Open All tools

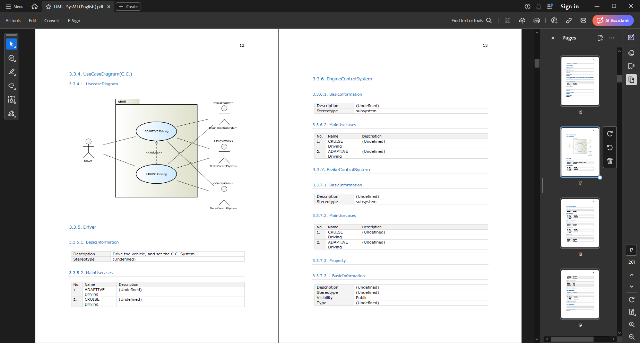(13, 20)
